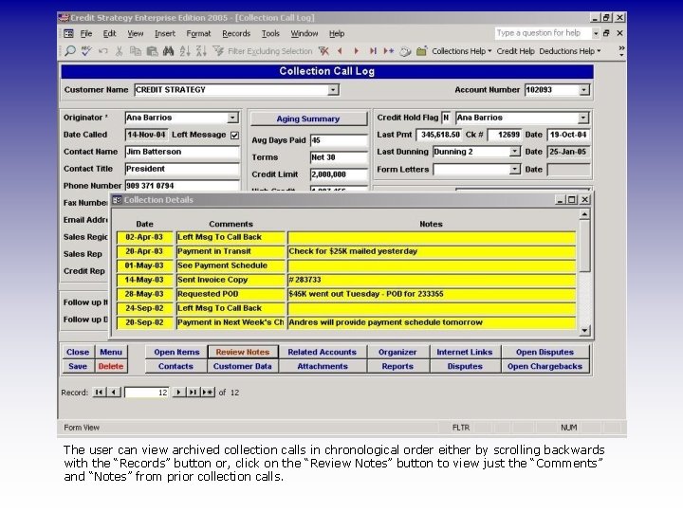
Task: Sort descending with the Z-A icon
Action: (201, 51)
